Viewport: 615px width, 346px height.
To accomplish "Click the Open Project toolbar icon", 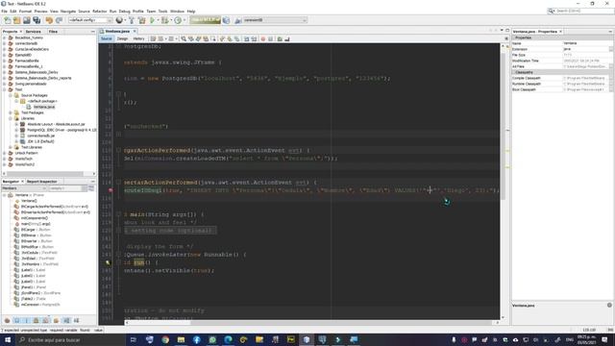I will (27, 20).
